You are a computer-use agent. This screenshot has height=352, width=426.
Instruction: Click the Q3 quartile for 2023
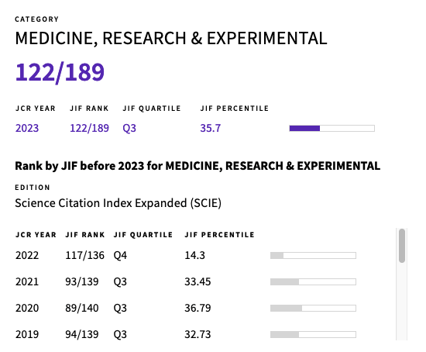129,128
